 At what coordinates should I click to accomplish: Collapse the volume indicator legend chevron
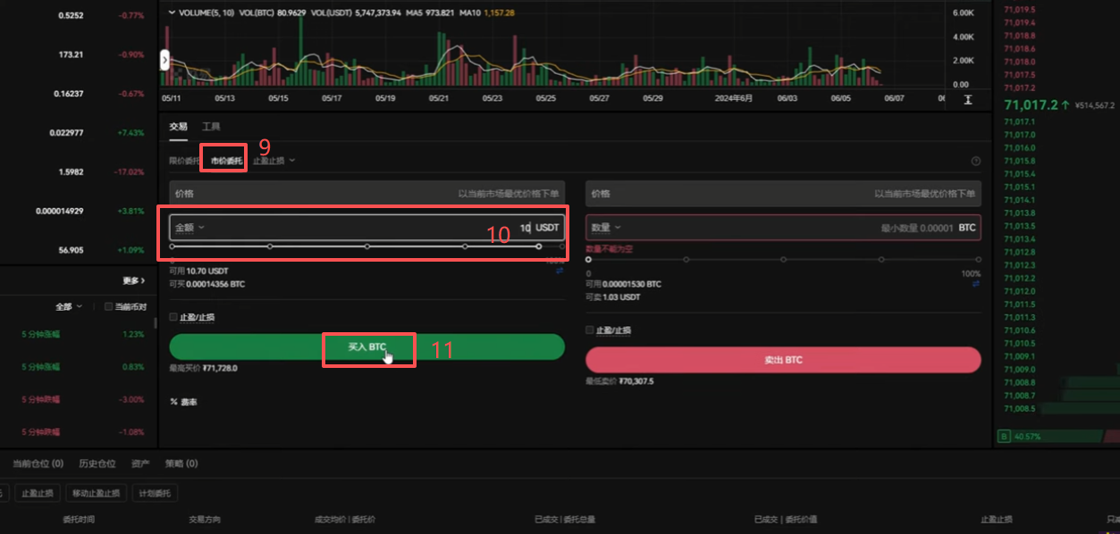(x=171, y=13)
